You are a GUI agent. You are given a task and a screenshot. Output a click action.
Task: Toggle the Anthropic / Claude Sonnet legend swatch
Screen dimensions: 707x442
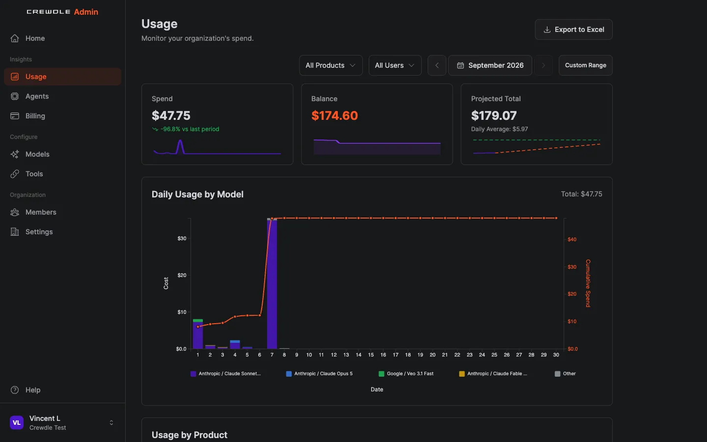[x=193, y=374]
